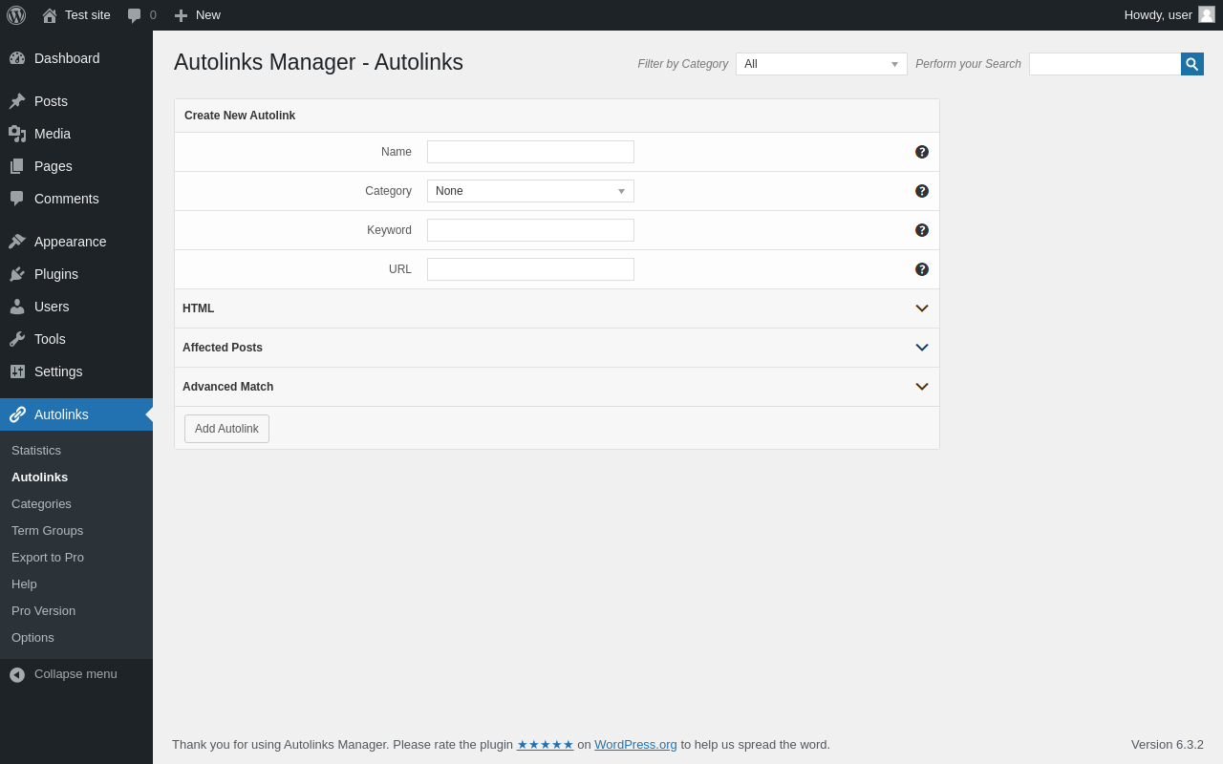Open the Filter by Category dropdown
The height and width of the screenshot is (764, 1223).
822,64
